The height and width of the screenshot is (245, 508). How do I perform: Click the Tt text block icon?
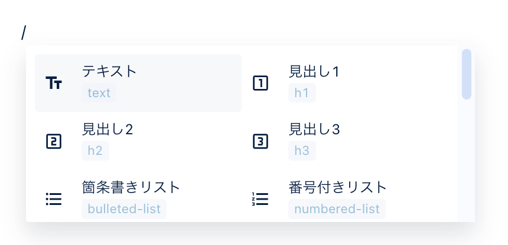(54, 83)
